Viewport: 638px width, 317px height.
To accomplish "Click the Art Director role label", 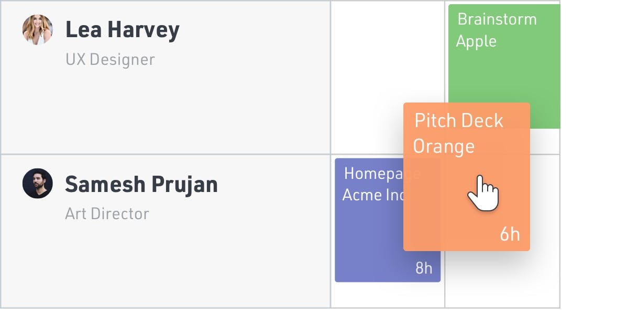I will tap(106, 213).
